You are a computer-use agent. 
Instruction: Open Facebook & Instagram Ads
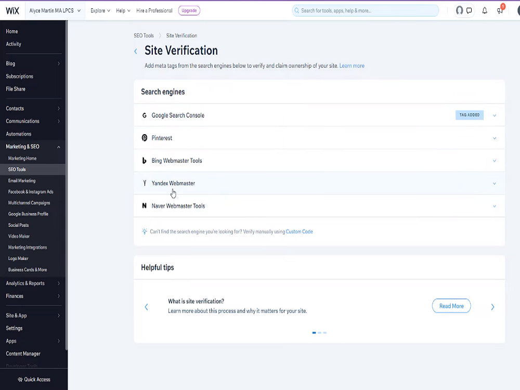(x=31, y=192)
